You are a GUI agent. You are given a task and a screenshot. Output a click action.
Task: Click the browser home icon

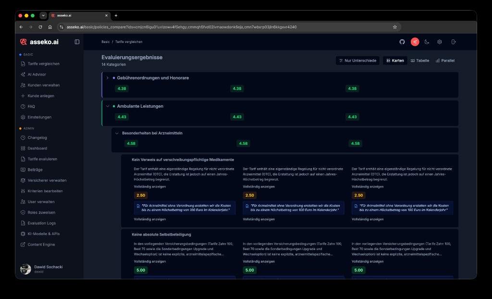[50, 27]
